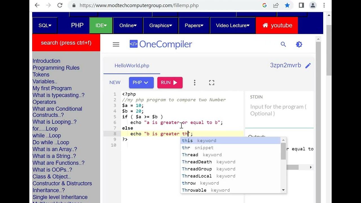The image size is (361, 203).
Task: Click the Google icon in the address bar
Action: pos(265,5)
